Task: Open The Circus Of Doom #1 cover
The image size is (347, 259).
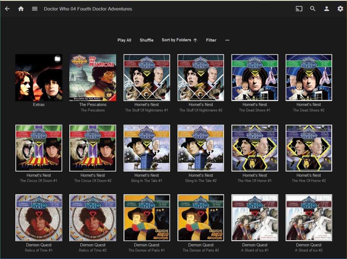Action: [39, 148]
